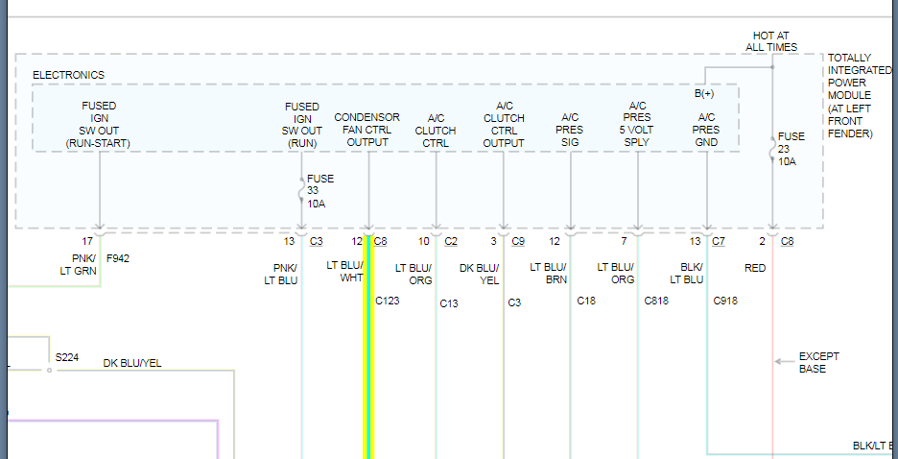Viewport: 898px width, 459px height.
Task: Select the B(+) terminal label
Action: [704, 93]
